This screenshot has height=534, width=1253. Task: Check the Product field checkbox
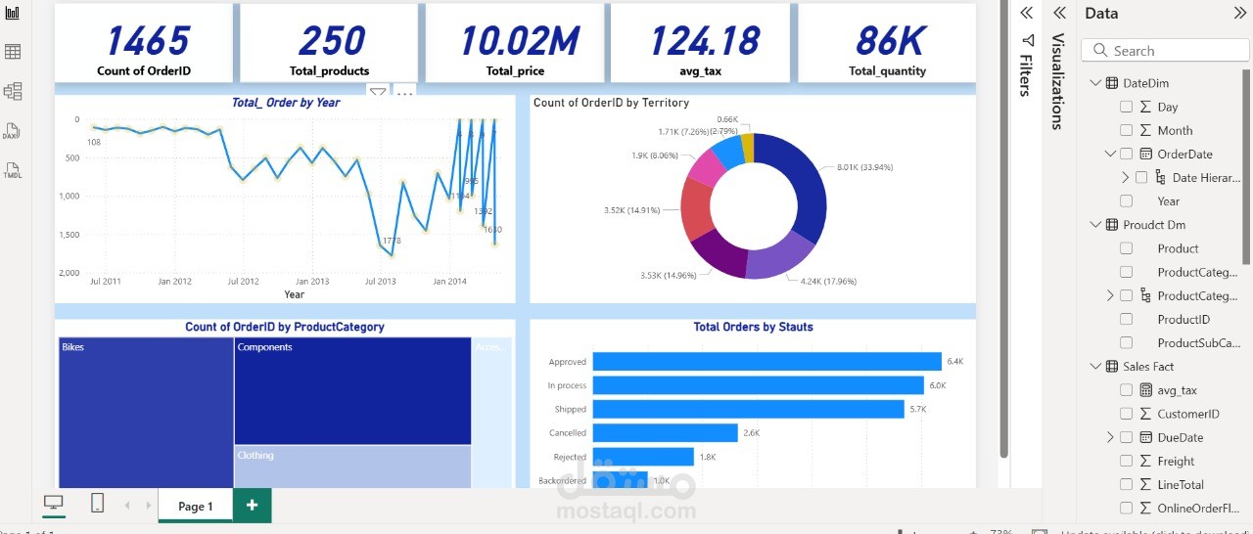tap(1126, 248)
